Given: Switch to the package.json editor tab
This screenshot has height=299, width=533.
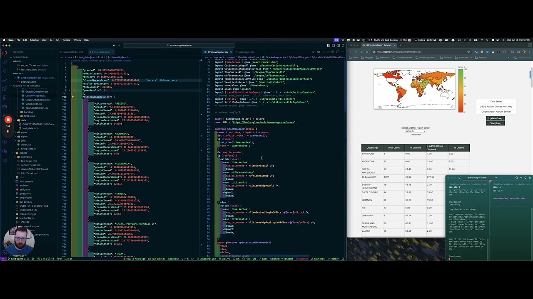Looking at the screenshot, I should click(247, 52).
